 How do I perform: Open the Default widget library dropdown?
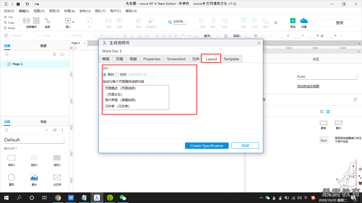pos(34,140)
